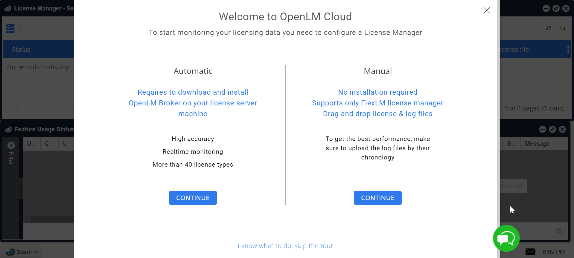Click the Message column header

tap(537, 144)
